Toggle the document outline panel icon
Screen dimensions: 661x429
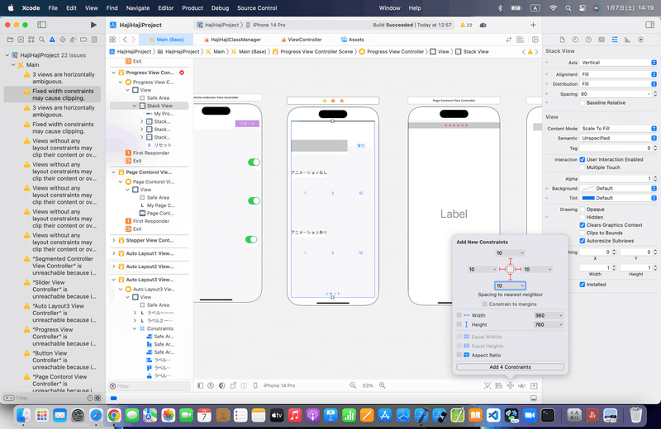point(200,385)
